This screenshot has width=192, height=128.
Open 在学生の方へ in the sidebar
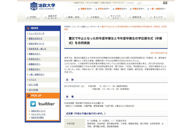[34, 59]
